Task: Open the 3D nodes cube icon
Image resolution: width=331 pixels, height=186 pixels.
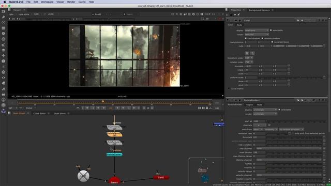Action: pyautogui.click(x=4, y=61)
